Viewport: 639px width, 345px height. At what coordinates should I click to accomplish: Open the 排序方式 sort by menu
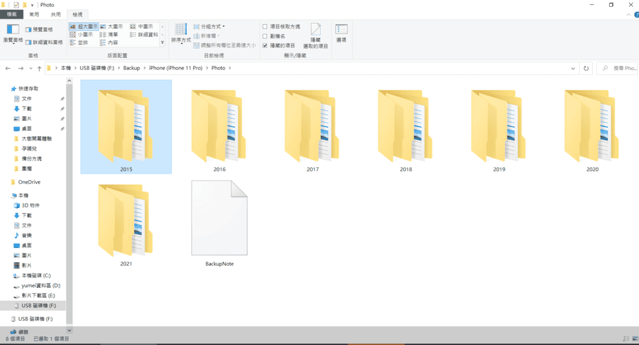(181, 34)
